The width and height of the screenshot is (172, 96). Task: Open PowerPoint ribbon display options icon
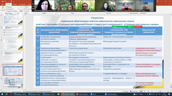[157, 1]
